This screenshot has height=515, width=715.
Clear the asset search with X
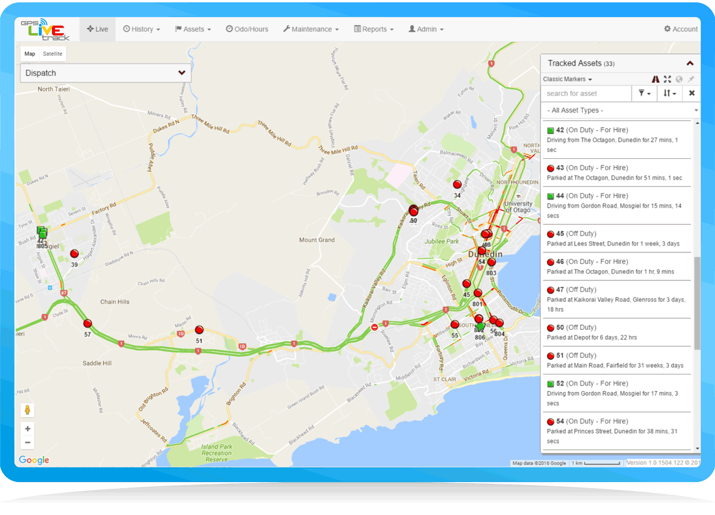click(x=692, y=93)
